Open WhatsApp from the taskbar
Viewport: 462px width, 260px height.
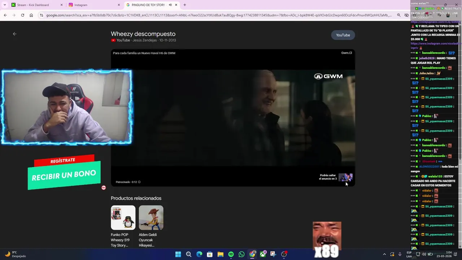(241, 254)
